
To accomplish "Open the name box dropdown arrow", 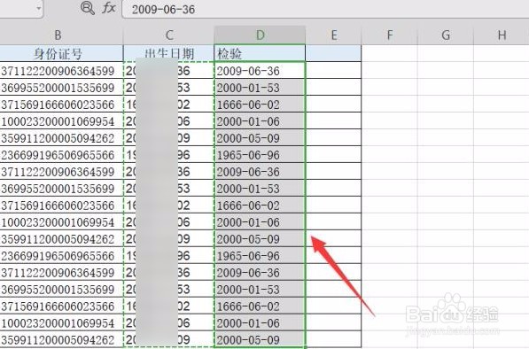I will click(x=38, y=8).
